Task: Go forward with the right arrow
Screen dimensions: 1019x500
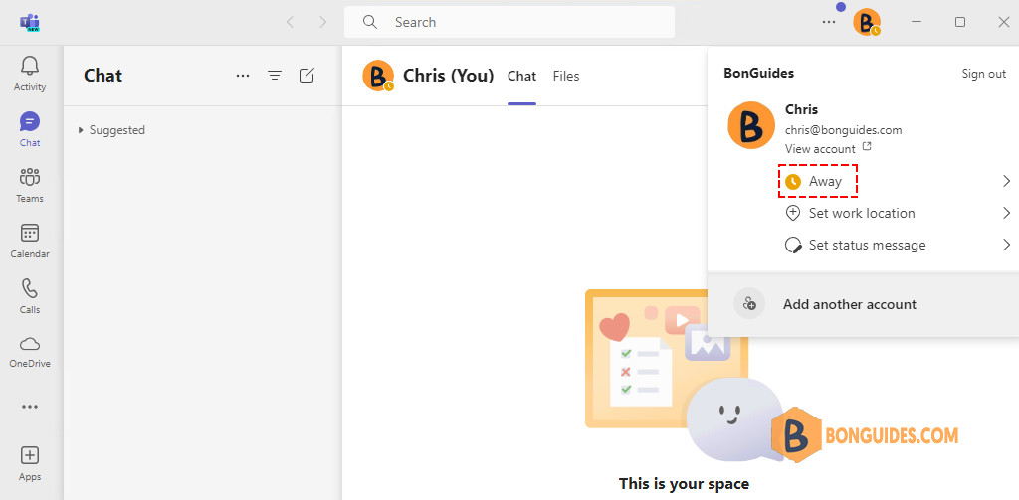Action: pos(323,22)
